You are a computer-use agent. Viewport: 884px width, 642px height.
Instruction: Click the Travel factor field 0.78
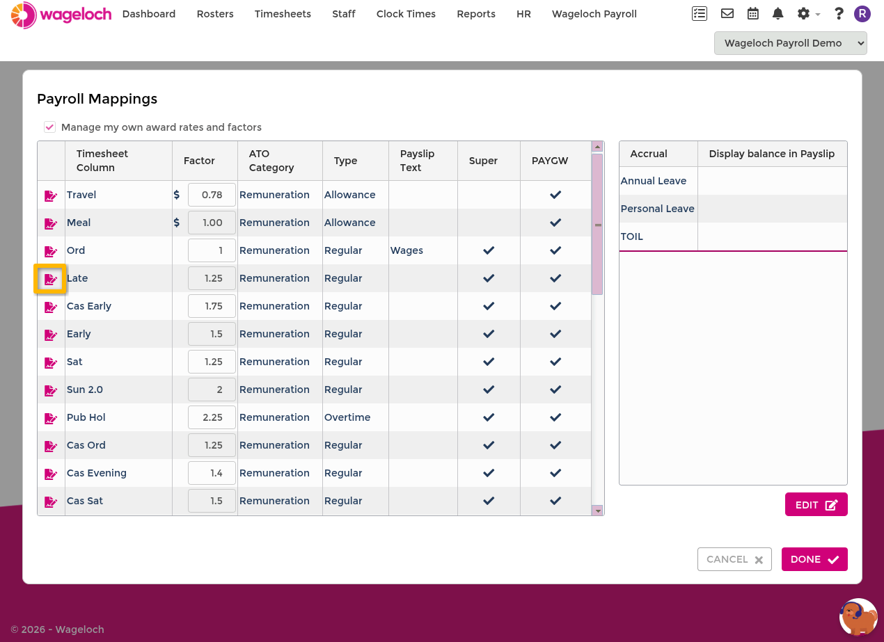212,195
